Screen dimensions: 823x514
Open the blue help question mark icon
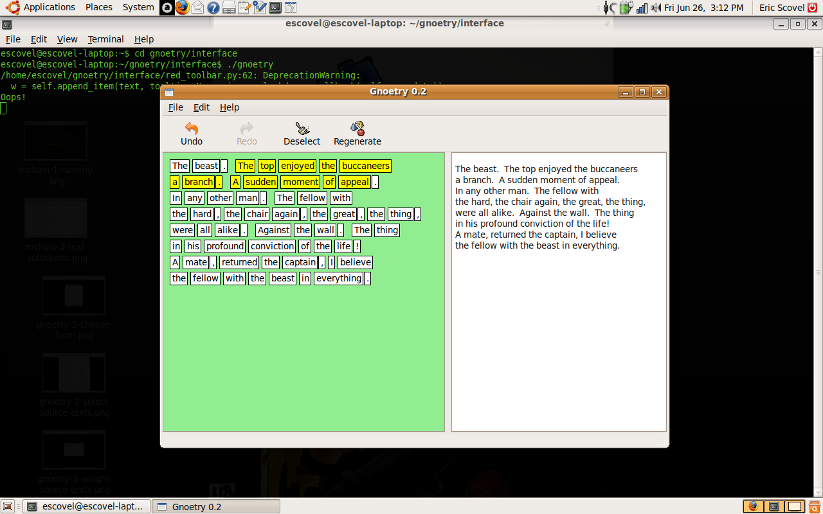click(213, 8)
